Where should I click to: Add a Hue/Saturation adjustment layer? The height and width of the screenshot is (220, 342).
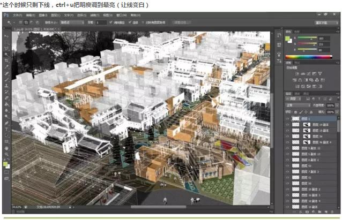tap(294, 80)
